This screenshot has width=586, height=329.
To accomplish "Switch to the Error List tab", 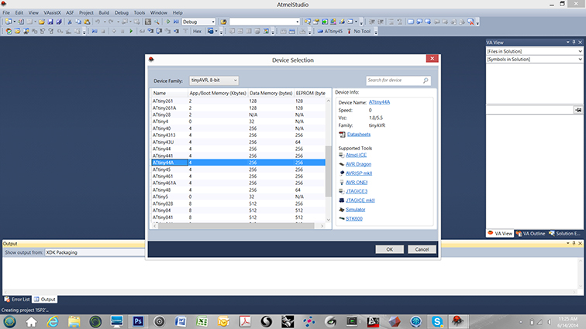I will (x=17, y=300).
